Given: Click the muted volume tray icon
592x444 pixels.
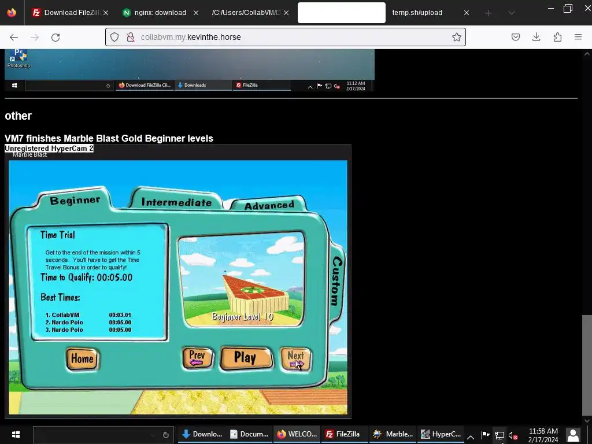Looking at the screenshot, I should point(513,436).
